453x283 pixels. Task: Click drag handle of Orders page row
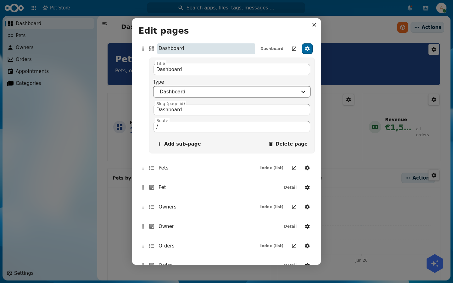click(x=143, y=246)
